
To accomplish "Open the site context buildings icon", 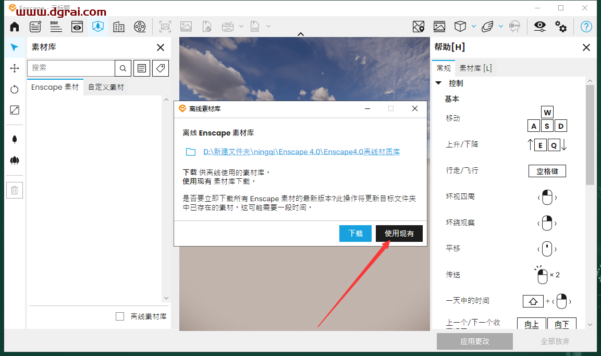I will click(x=119, y=27).
